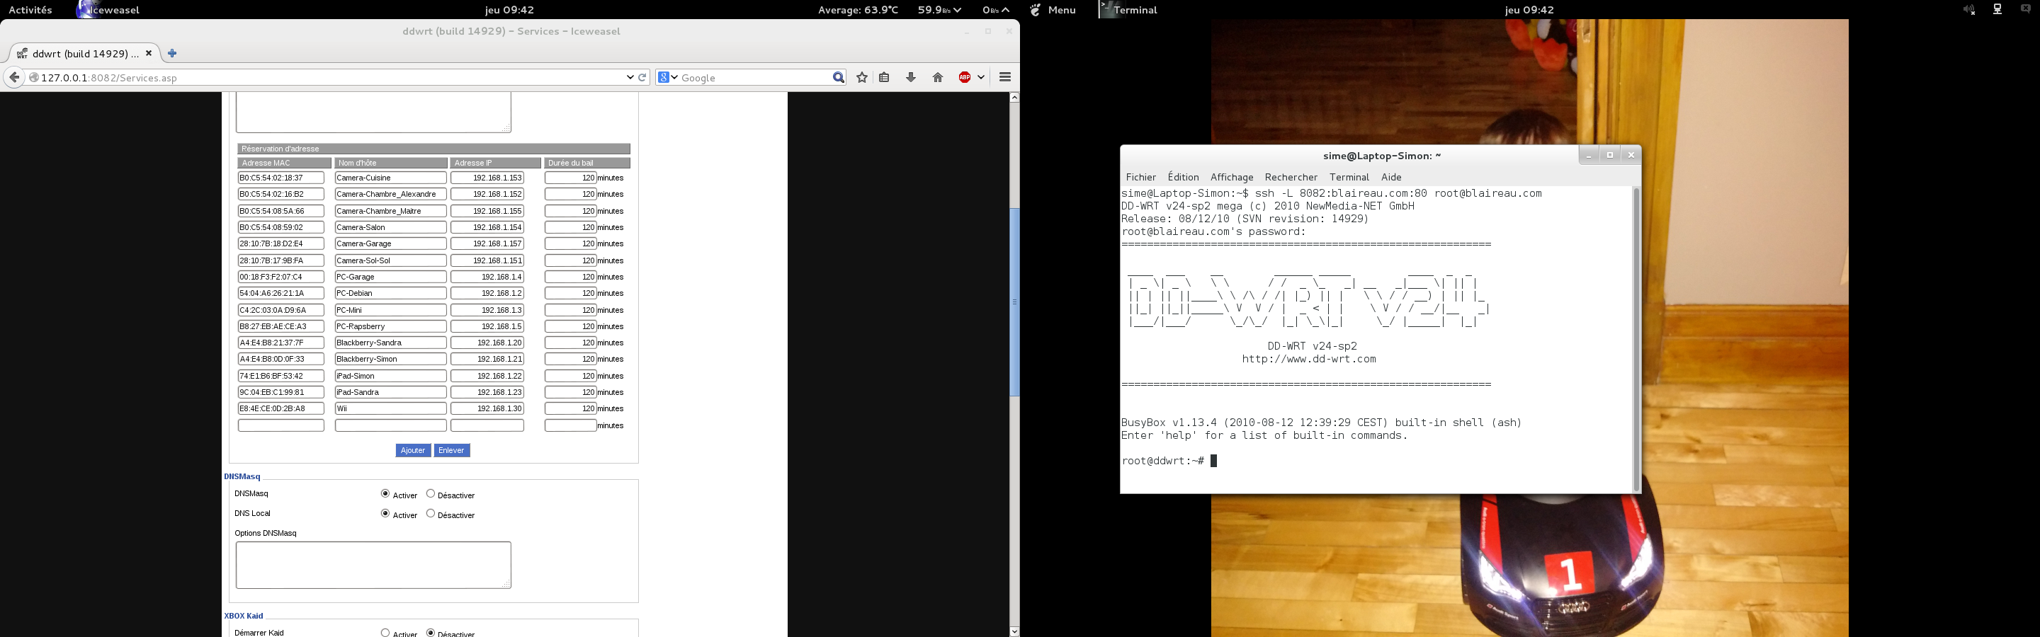Click the Ajouter button
The image size is (2040, 637).
[x=412, y=450]
